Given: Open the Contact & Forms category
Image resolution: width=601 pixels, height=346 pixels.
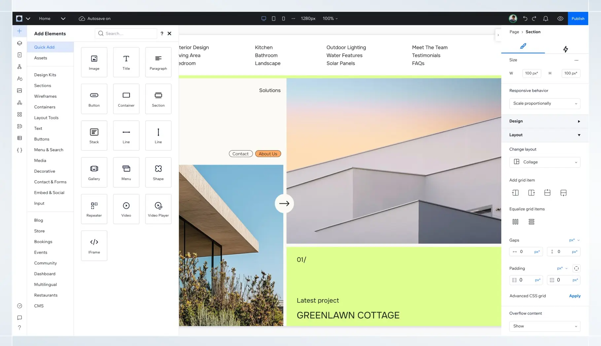Looking at the screenshot, I should click(50, 182).
